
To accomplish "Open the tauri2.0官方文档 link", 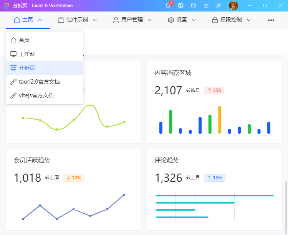I will (x=45, y=82).
